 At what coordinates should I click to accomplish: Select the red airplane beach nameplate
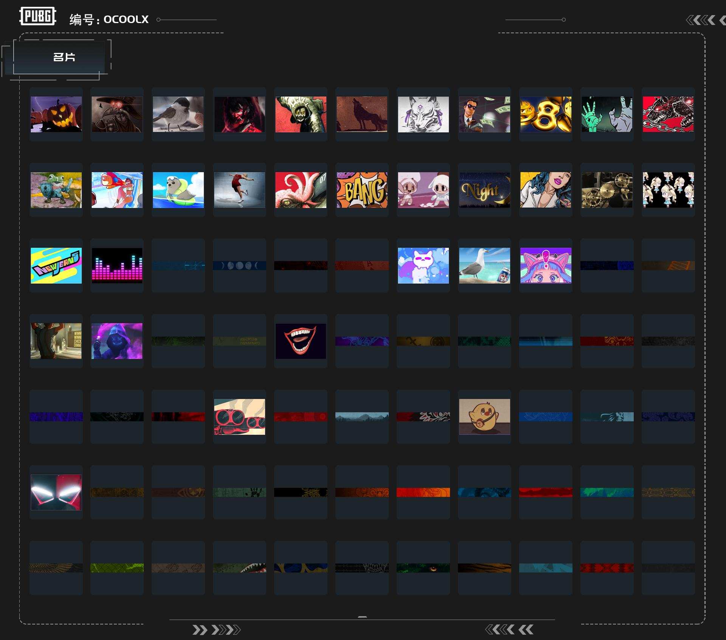[x=117, y=190]
